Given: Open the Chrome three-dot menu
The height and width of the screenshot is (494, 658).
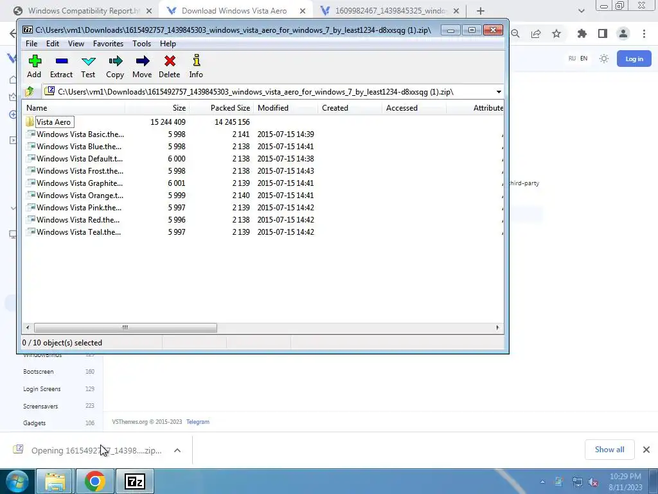Looking at the screenshot, I should click(644, 34).
